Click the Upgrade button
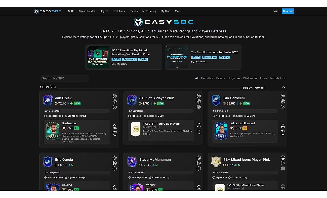 [288, 11]
